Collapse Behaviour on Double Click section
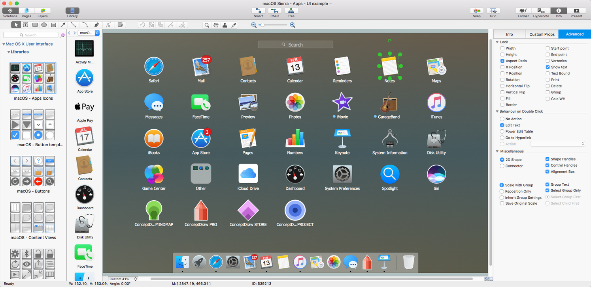Viewport: 591px width, 287px height. coord(497,111)
